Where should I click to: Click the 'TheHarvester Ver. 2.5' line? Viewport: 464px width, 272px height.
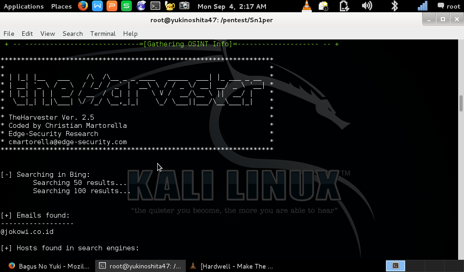coord(51,117)
